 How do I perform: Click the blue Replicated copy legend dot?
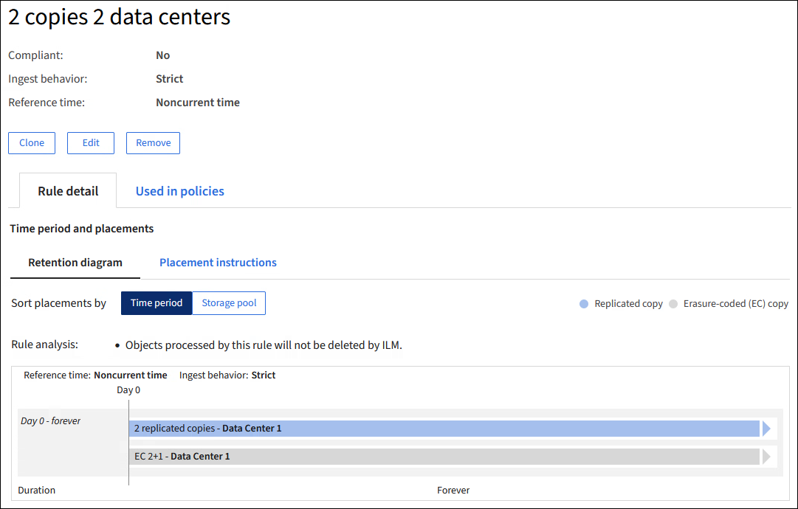pyautogui.click(x=584, y=304)
